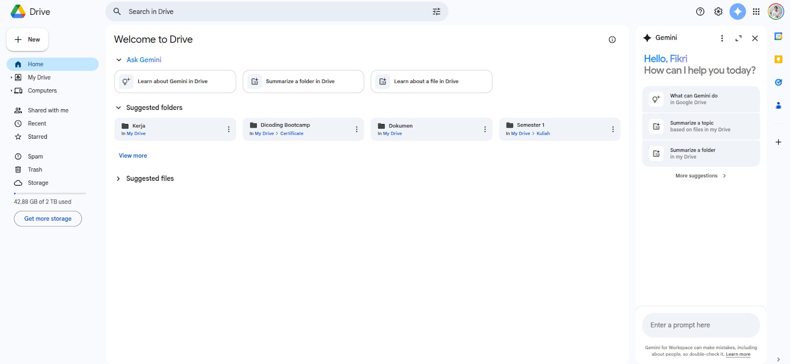Click View more folders link

click(x=133, y=156)
